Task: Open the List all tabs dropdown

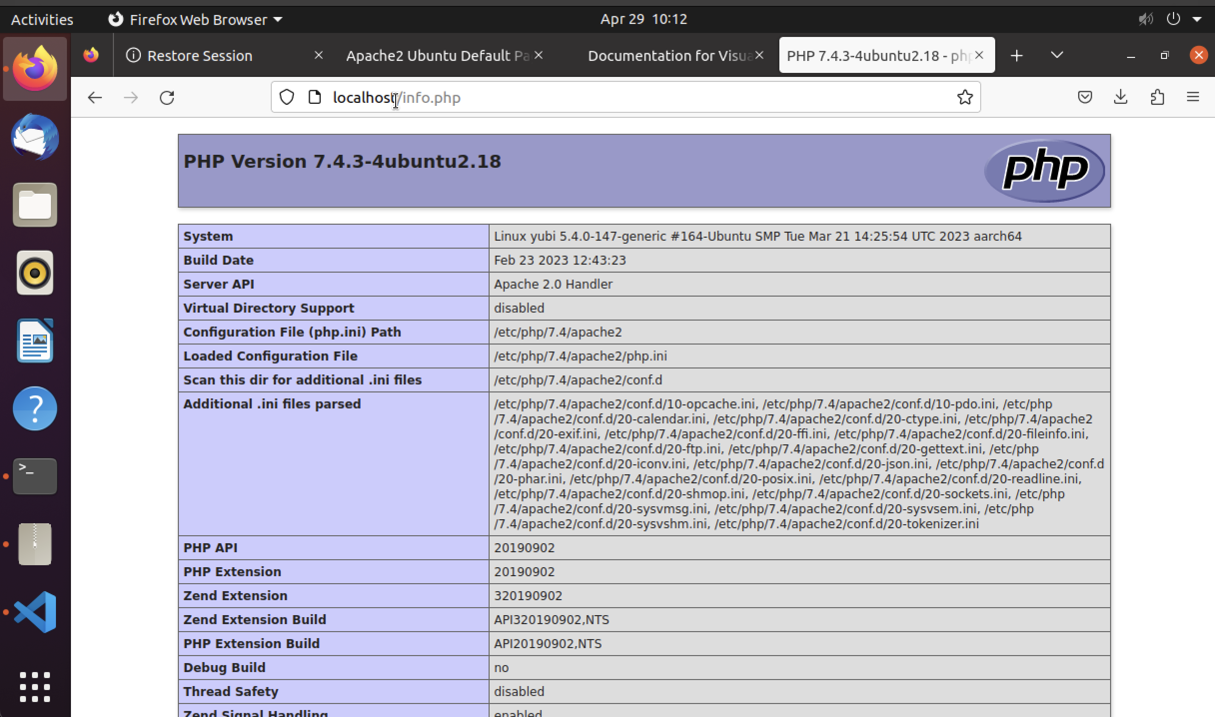Action: click(1057, 55)
